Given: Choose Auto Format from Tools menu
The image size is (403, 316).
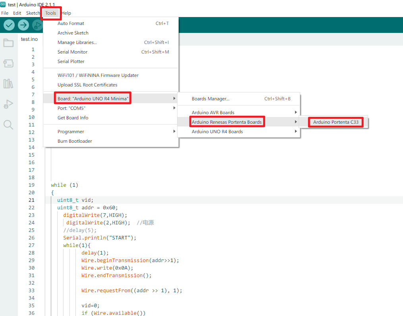Looking at the screenshot, I should 111,23.
